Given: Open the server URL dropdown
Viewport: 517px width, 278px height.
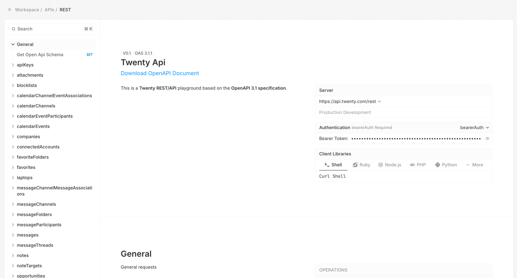Looking at the screenshot, I should pyautogui.click(x=350, y=101).
